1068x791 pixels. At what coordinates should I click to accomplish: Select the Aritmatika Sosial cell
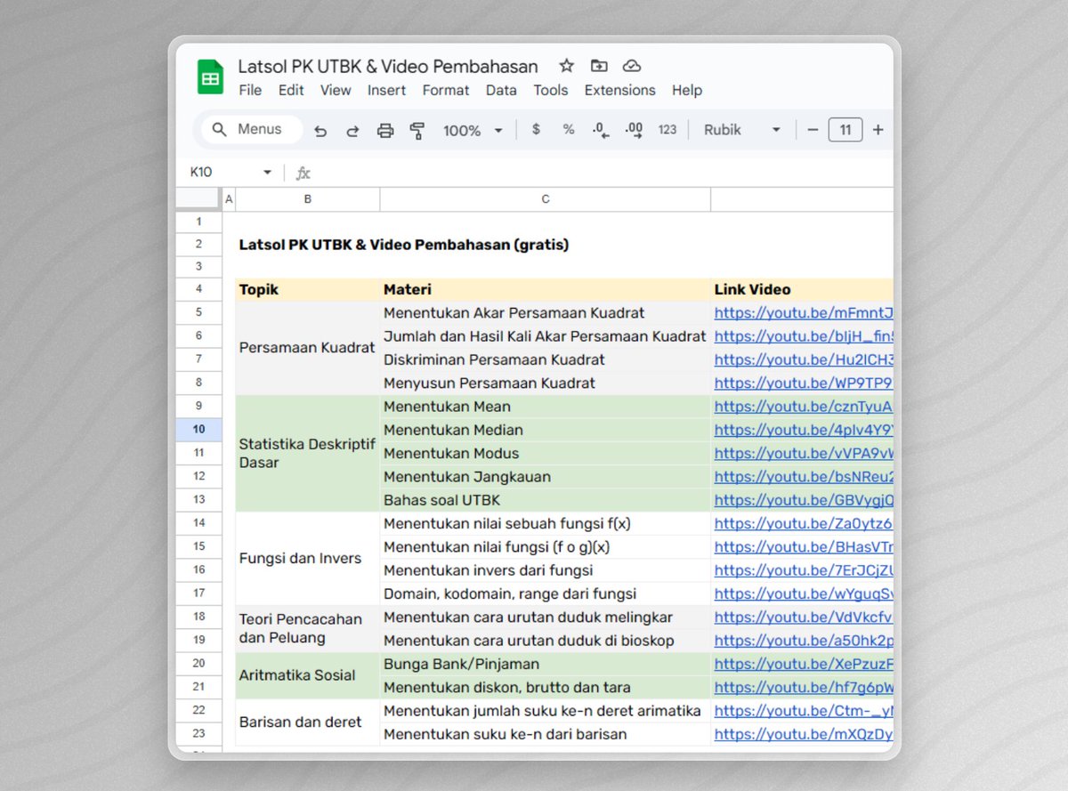tap(307, 675)
